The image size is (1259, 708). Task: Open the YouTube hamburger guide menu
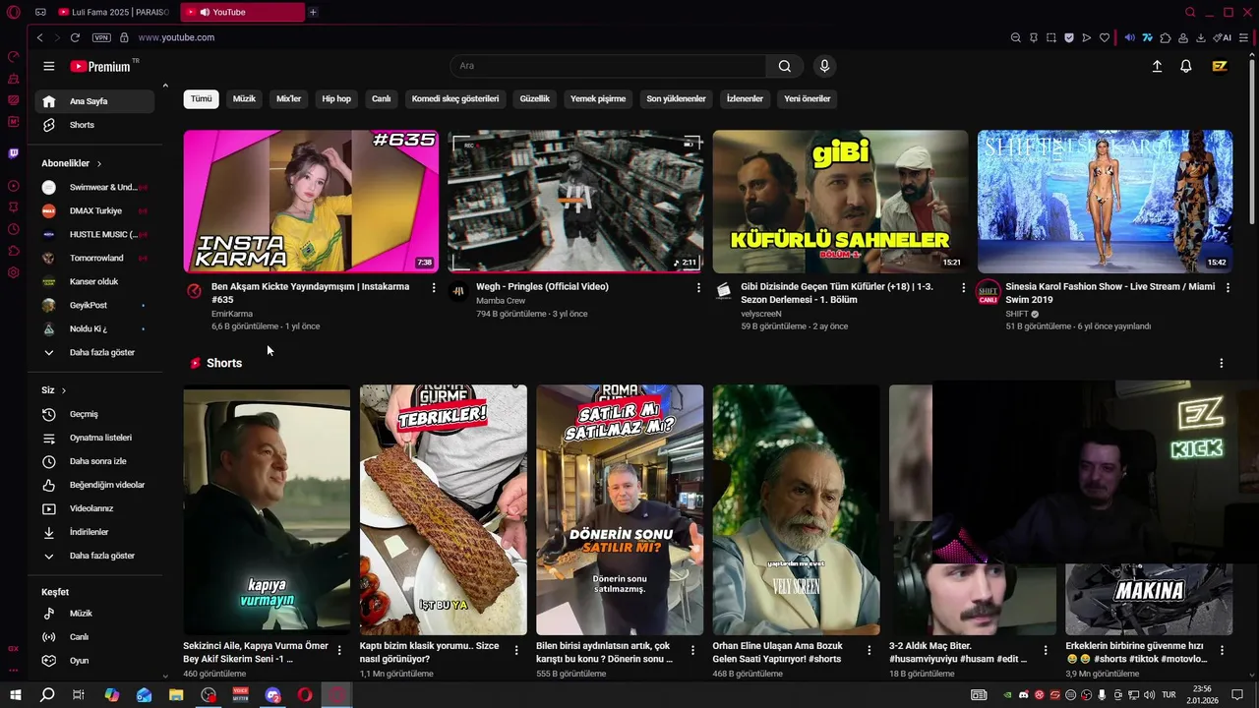click(48, 66)
